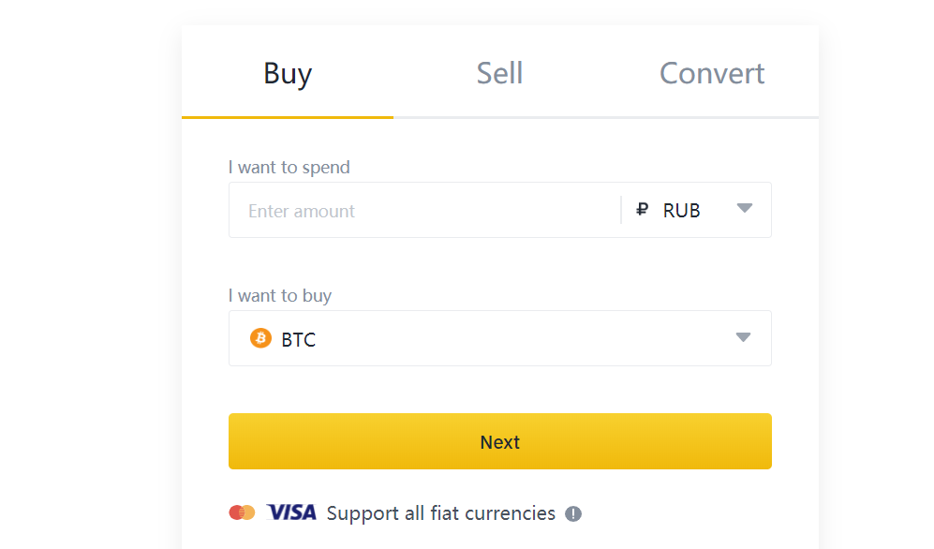
Task: Switch to the Sell tab
Action: tap(499, 73)
